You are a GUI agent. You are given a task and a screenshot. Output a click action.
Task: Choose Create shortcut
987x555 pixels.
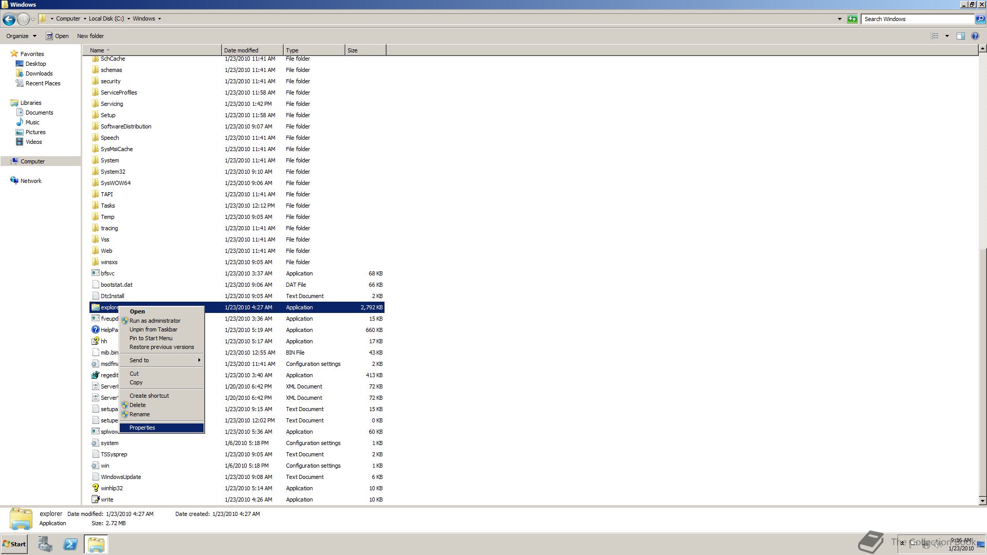coord(161,396)
